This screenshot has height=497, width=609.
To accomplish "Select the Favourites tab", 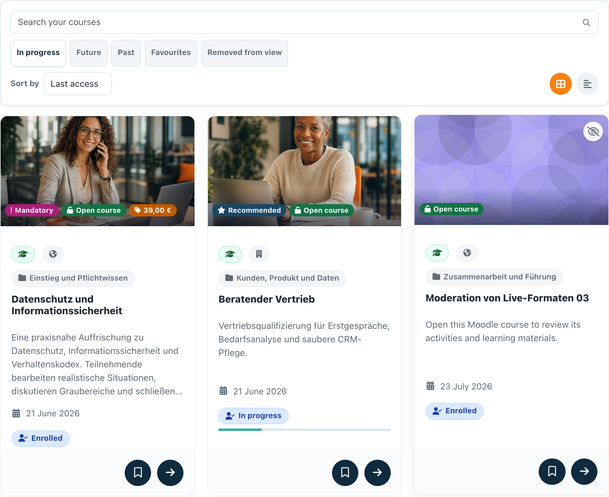I will (171, 53).
